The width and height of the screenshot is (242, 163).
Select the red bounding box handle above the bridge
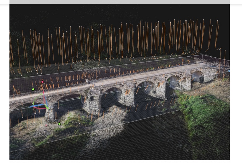pos(42,82)
